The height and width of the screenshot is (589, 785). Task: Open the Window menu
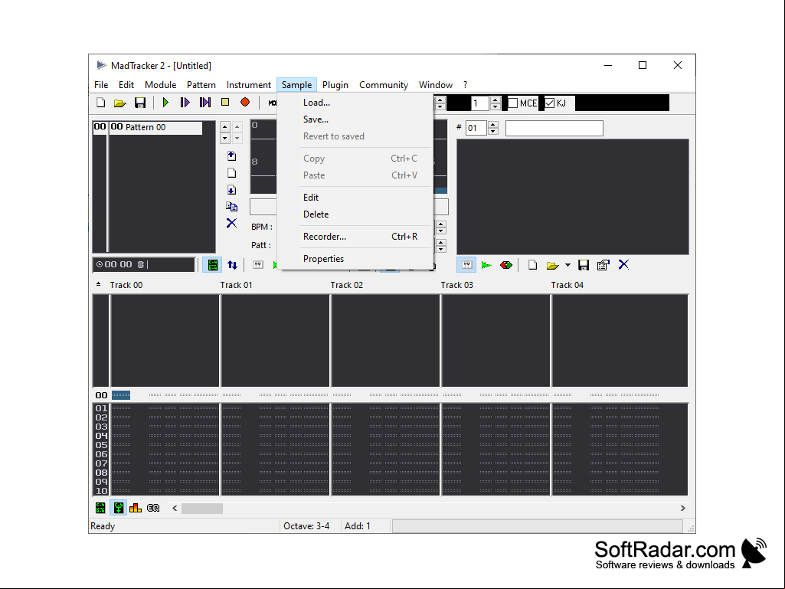tap(436, 85)
